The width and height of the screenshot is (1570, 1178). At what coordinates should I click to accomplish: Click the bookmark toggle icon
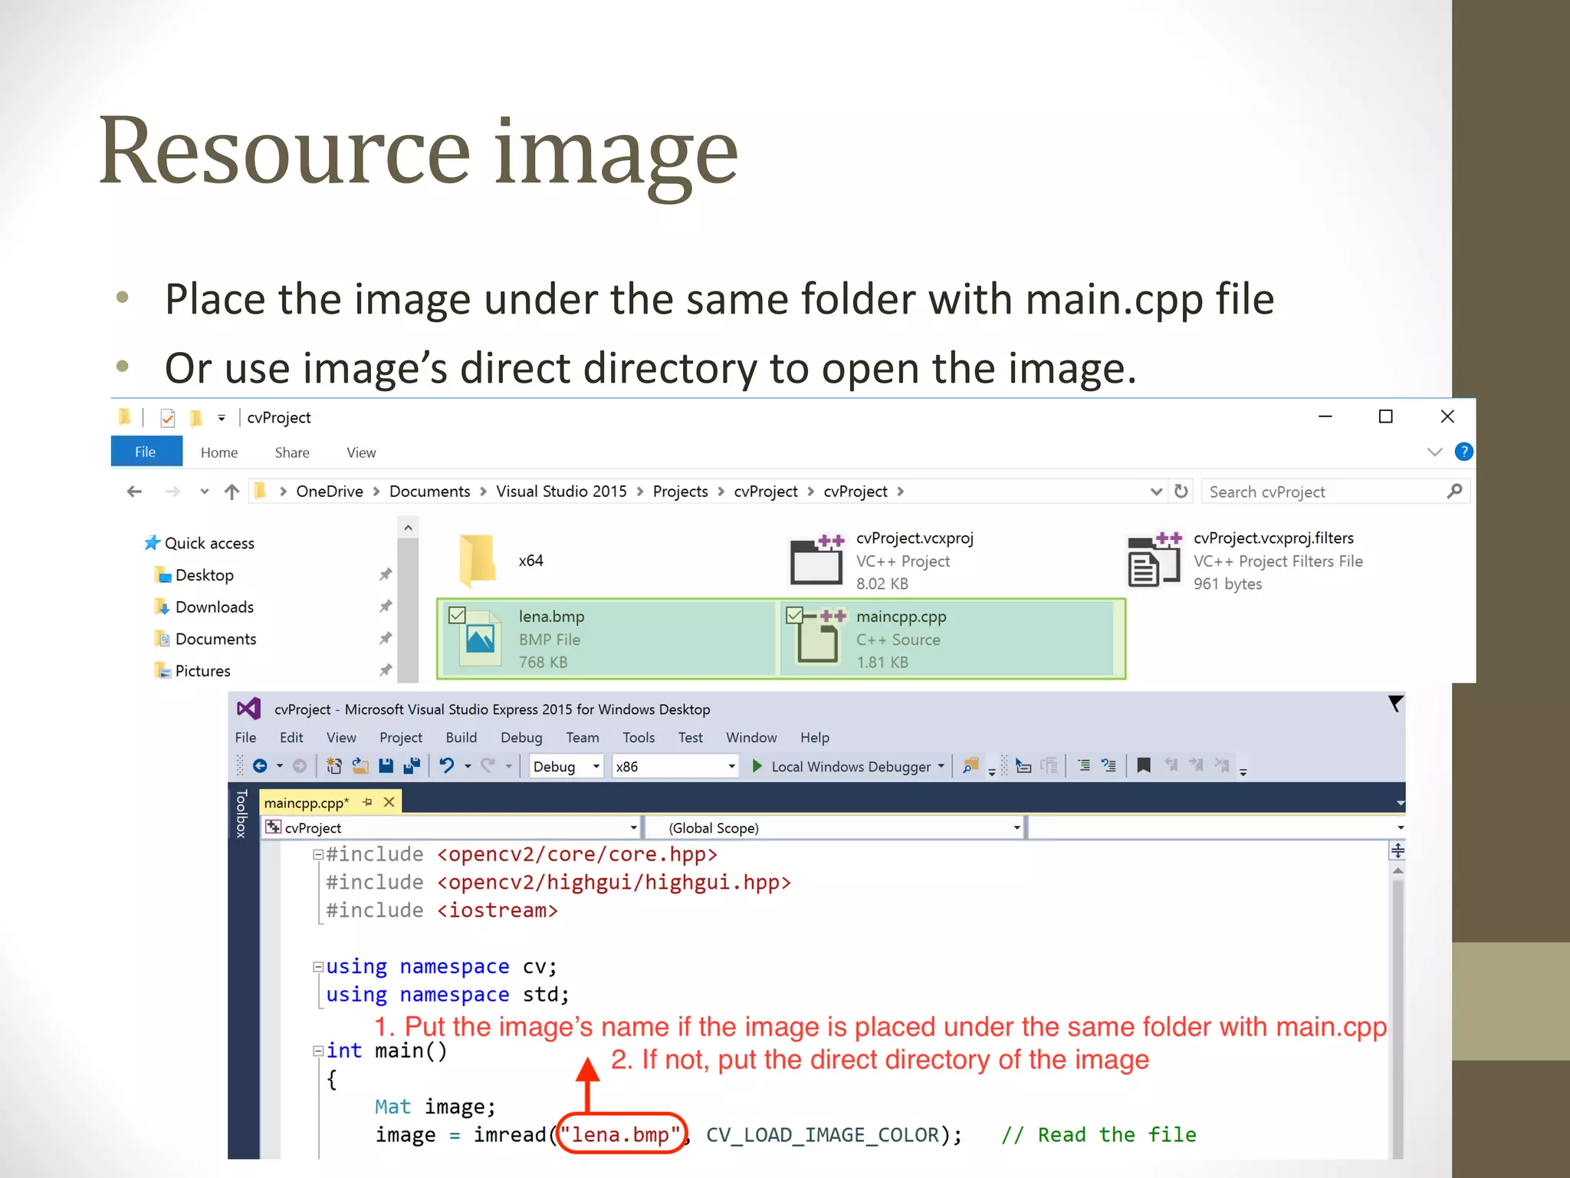tap(1143, 765)
